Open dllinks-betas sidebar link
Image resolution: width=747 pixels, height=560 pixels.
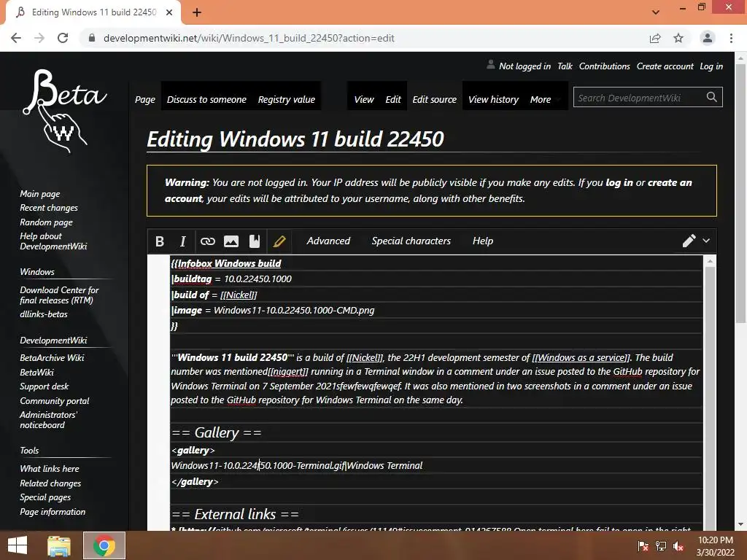pyautogui.click(x=44, y=314)
